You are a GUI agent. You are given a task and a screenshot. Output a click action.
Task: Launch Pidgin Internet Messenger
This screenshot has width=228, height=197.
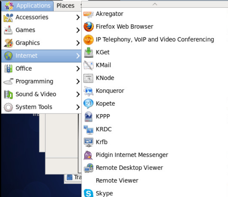[x=155, y=155]
